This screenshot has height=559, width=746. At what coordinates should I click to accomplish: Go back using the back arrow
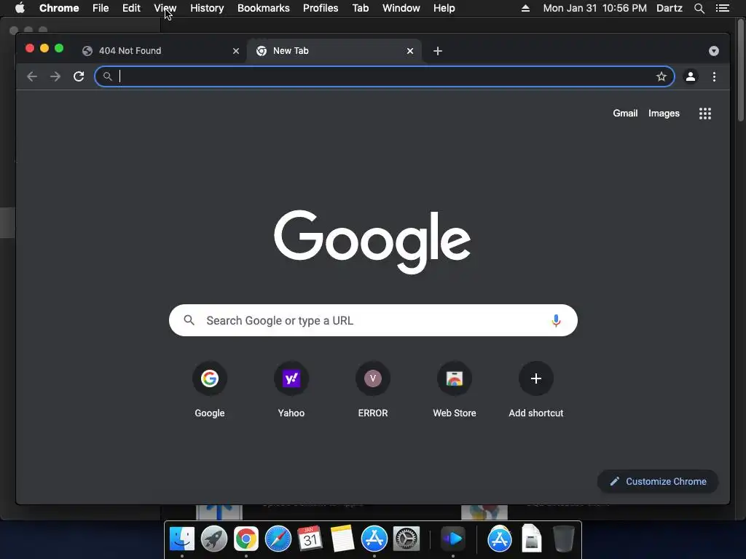(32, 76)
